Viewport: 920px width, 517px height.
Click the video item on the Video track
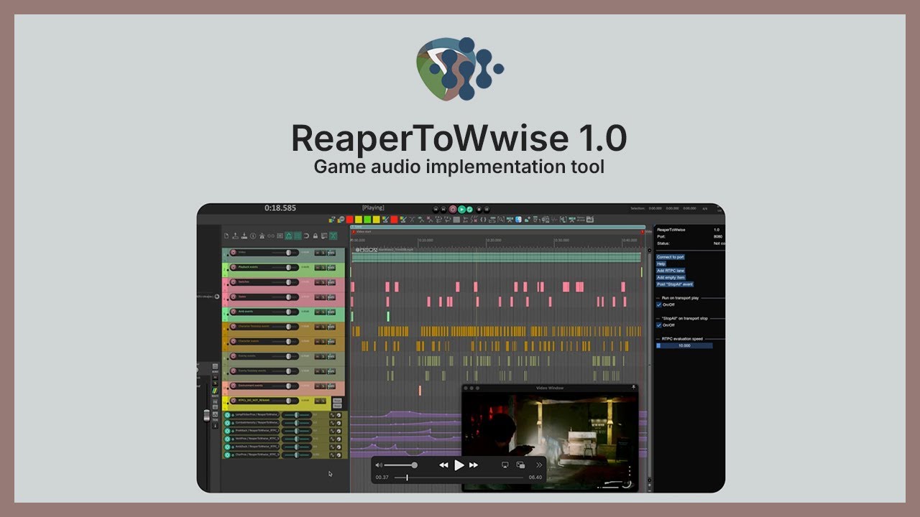click(x=496, y=256)
